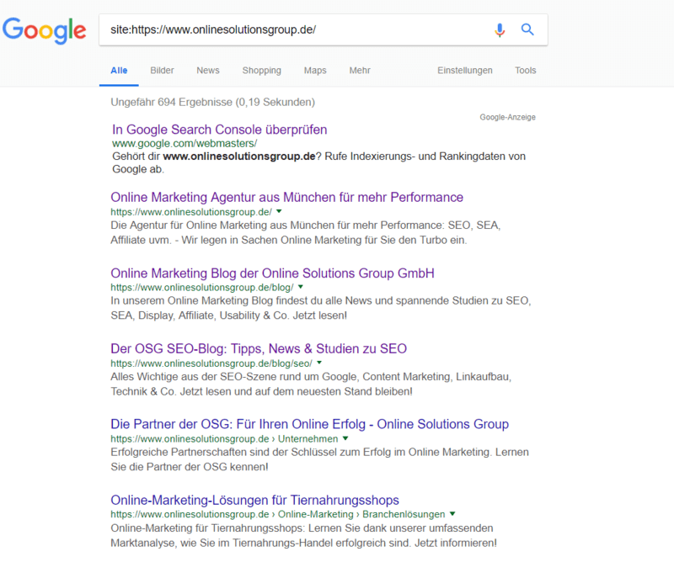Click www.google.com/webmasters/ URL
Image resolution: width=674 pixels, height=562 pixels.
(185, 143)
